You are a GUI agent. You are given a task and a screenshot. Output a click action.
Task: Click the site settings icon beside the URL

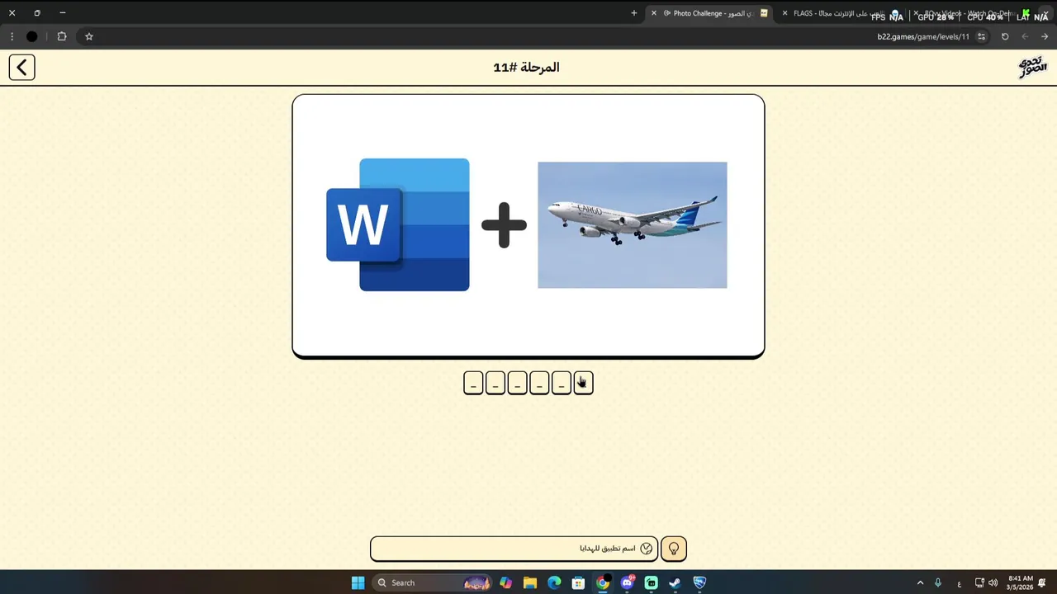click(981, 36)
